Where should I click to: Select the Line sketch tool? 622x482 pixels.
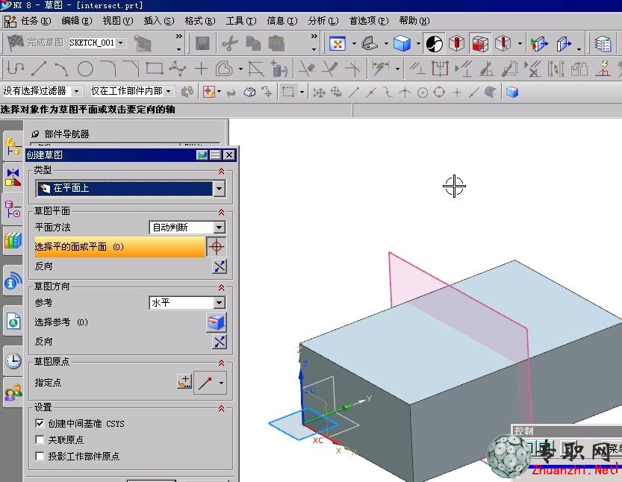[39, 69]
